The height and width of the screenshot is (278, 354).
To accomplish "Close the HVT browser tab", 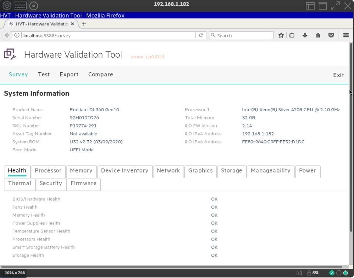I will pos(72,24).
